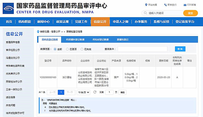Click the CDE logo at top left
Image resolution: width=203 pixels, height=117 pixels.
point(8,8)
